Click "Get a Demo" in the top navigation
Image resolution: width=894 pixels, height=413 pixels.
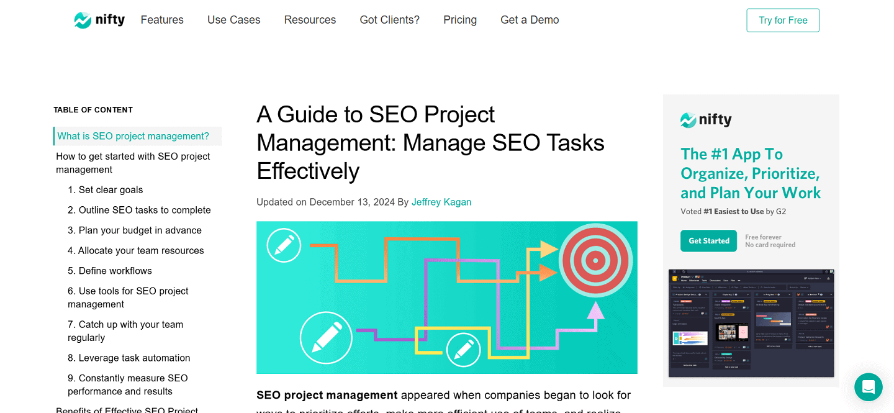pos(529,20)
